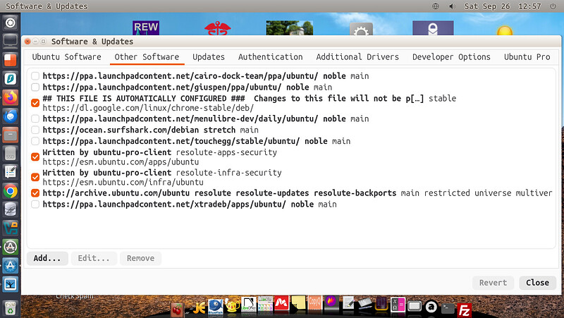Open the dark calculator icon in bottom dock
This screenshot has height=318, width=564.
coord(381,304)
